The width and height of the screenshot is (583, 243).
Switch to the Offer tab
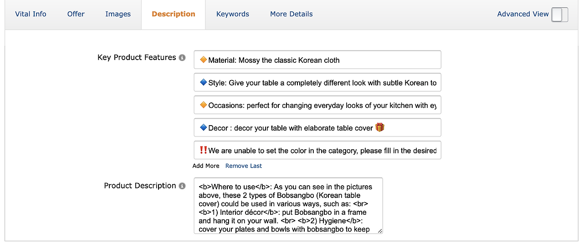tap(76, 14)
